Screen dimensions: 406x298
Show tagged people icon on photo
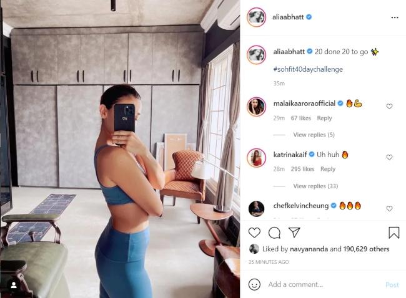point(14,285)
